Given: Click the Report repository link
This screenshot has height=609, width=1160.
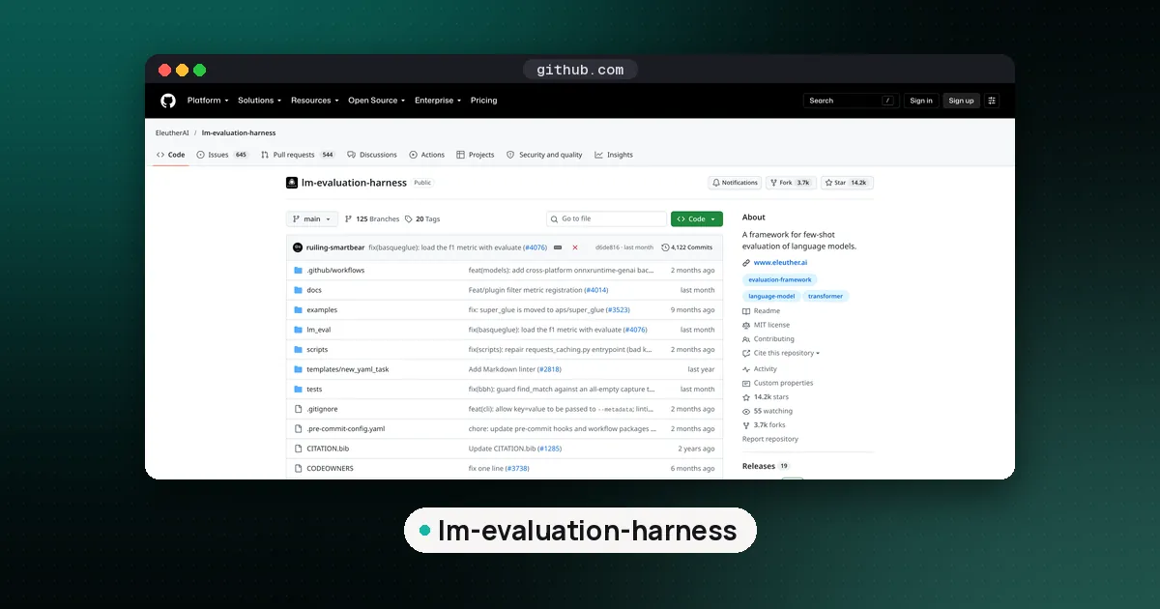Looking at the screenshot, I should (x=770, y=439).
